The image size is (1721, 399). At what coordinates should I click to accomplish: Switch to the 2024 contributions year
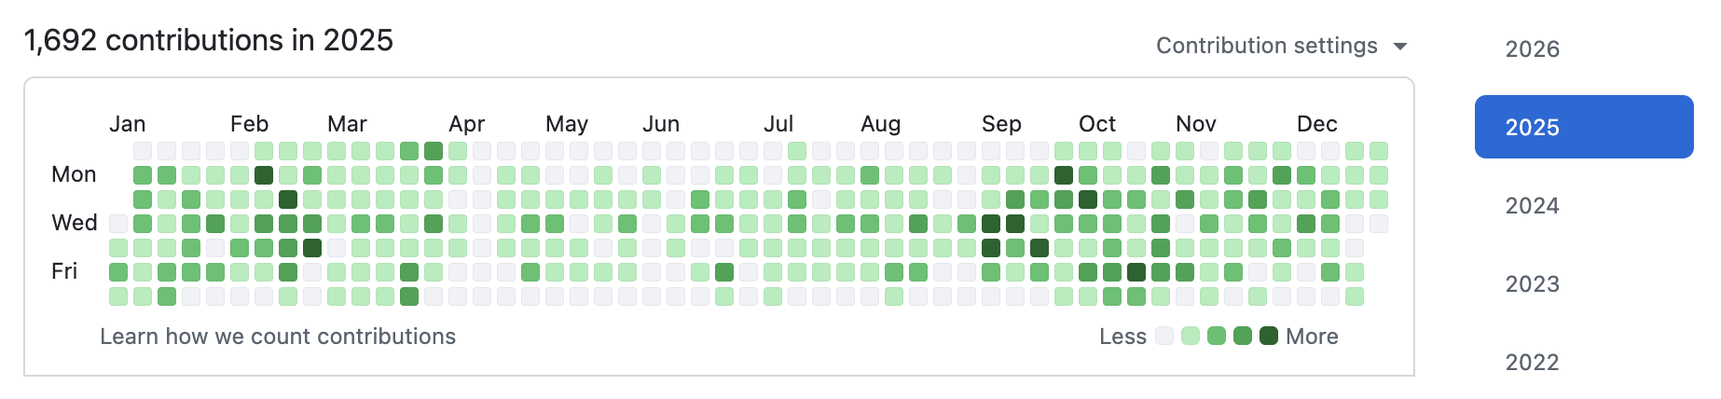1532,206
